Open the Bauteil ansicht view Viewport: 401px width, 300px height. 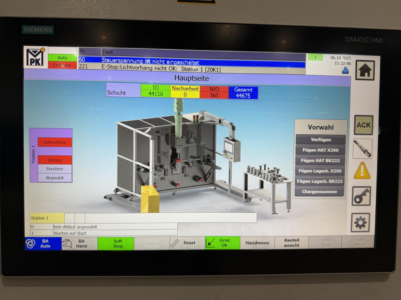coord(291,243)
